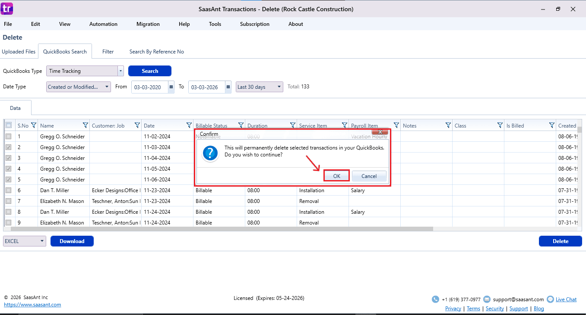Click the Live Chat bubble icon
The height and width of the screenshot is (315, 586).
click(550, 299)
